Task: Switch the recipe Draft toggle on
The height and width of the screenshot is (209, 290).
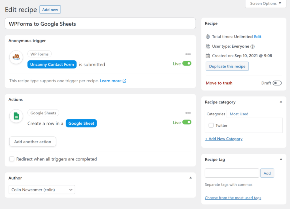Action: (277, 83)
